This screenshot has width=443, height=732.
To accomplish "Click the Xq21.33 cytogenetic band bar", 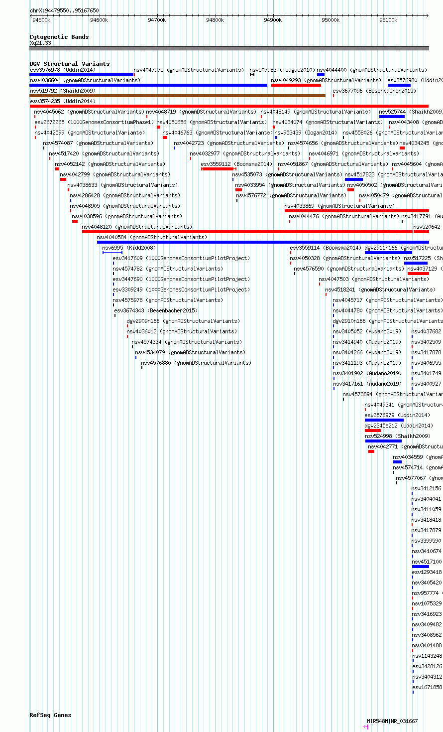I will tap(229, 48).
